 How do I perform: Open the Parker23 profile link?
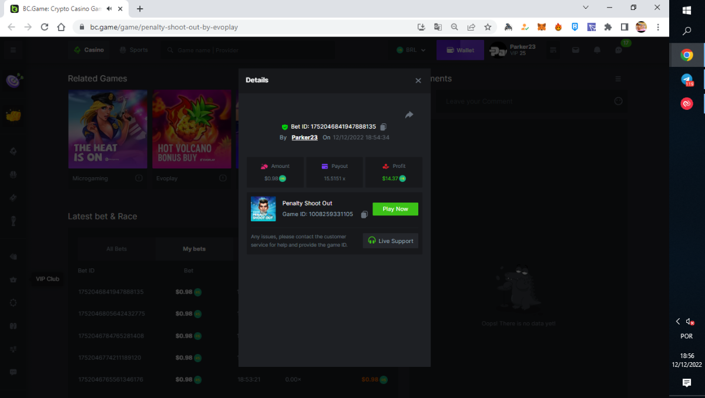(x=304, y=137)
